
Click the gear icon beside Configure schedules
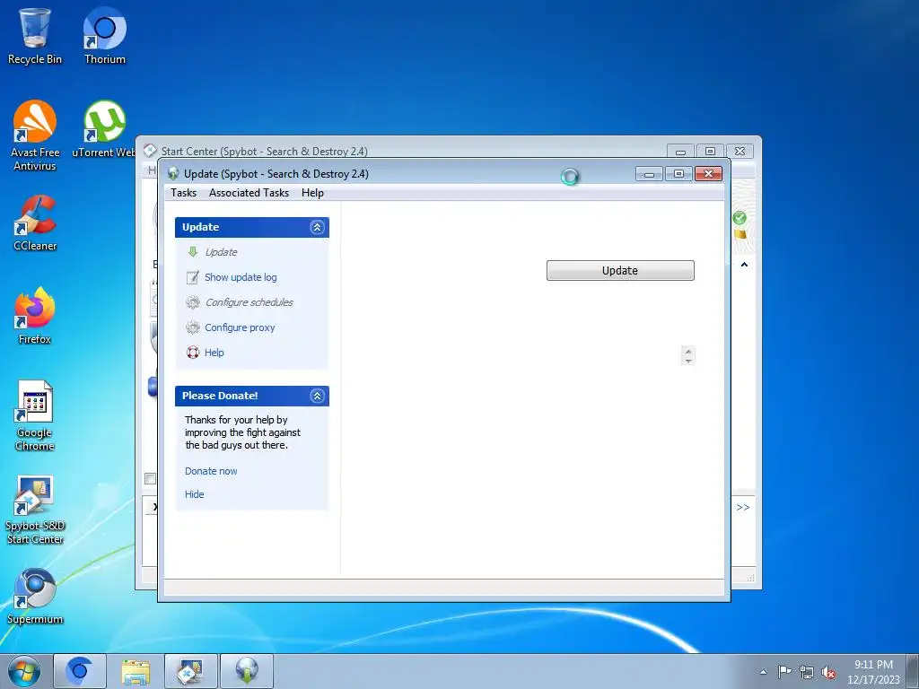pos(193,302)
